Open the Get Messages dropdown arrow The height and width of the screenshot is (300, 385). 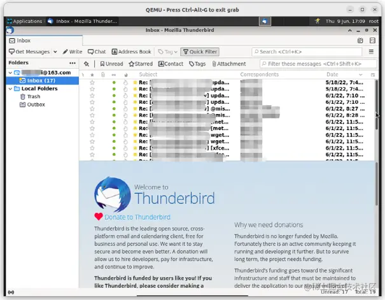pos(55,52)
